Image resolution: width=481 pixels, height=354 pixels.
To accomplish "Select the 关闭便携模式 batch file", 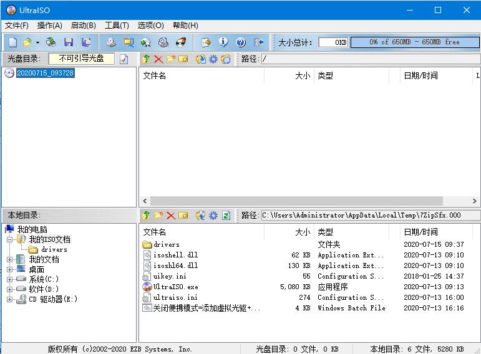I will [x=206, y=308].
